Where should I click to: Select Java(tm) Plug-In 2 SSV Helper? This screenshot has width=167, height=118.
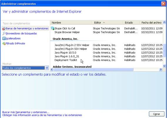tap(106, 45)
